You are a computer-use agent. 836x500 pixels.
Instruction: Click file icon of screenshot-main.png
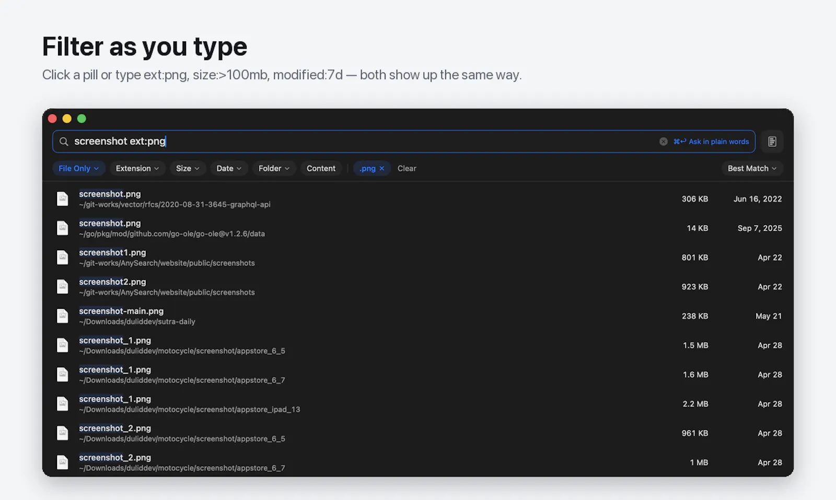(63, 316)
